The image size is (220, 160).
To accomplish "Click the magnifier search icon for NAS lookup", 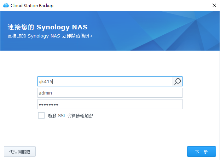I will pyautogui.click(x=178, y=81).
